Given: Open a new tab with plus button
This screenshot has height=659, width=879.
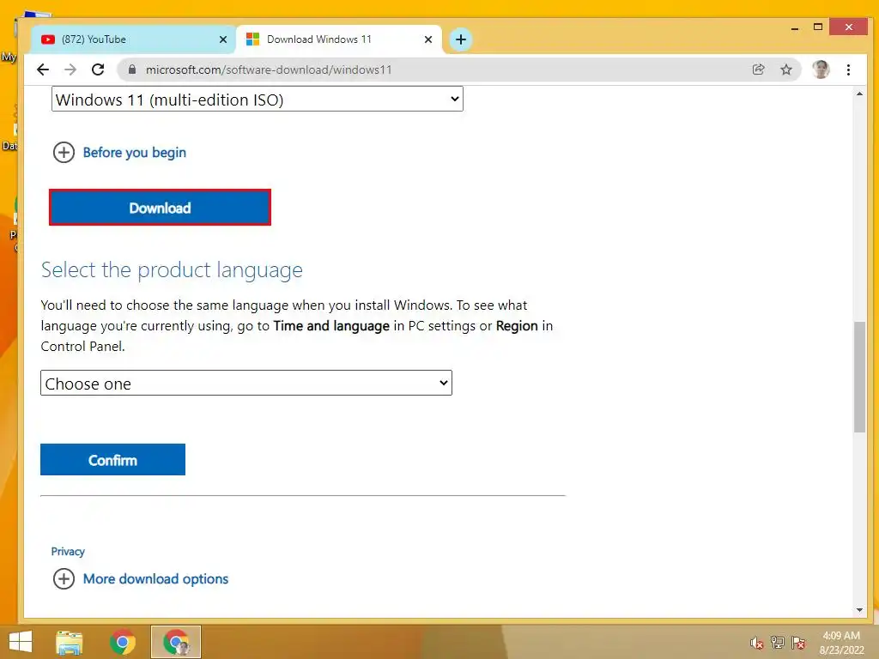Looking at the screenshot, I should click(461, 39).
